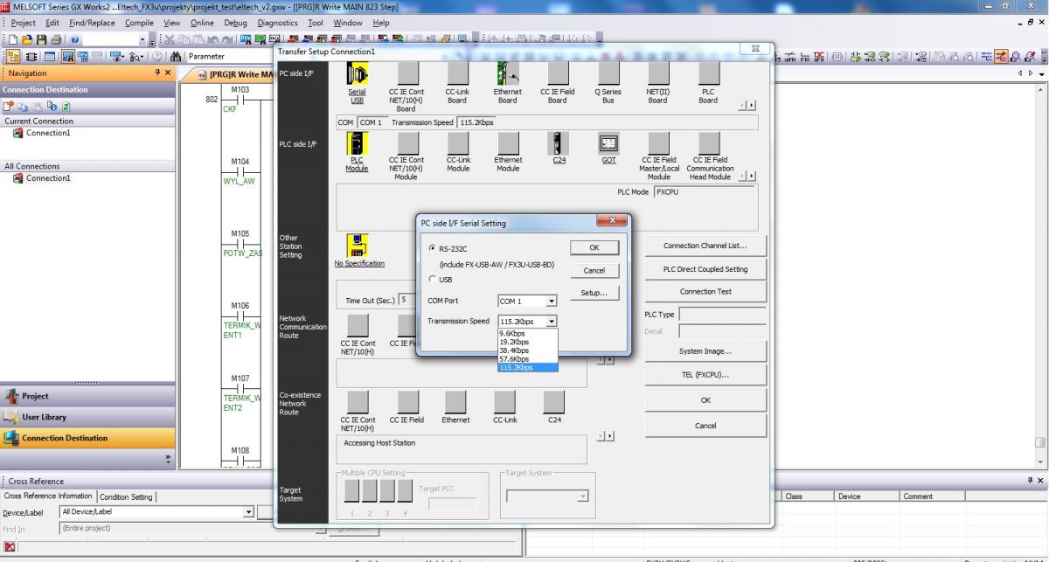The height and width of the screenshot is (562, 1049).
Task: Click the Save toolbar icon
Action: point(41,40)
